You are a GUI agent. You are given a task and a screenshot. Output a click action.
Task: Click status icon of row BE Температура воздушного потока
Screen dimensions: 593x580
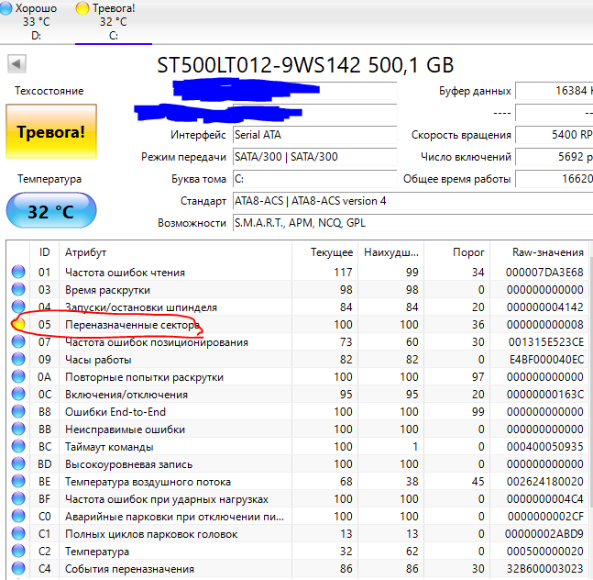pyautogui.click(x=18, y=481)
